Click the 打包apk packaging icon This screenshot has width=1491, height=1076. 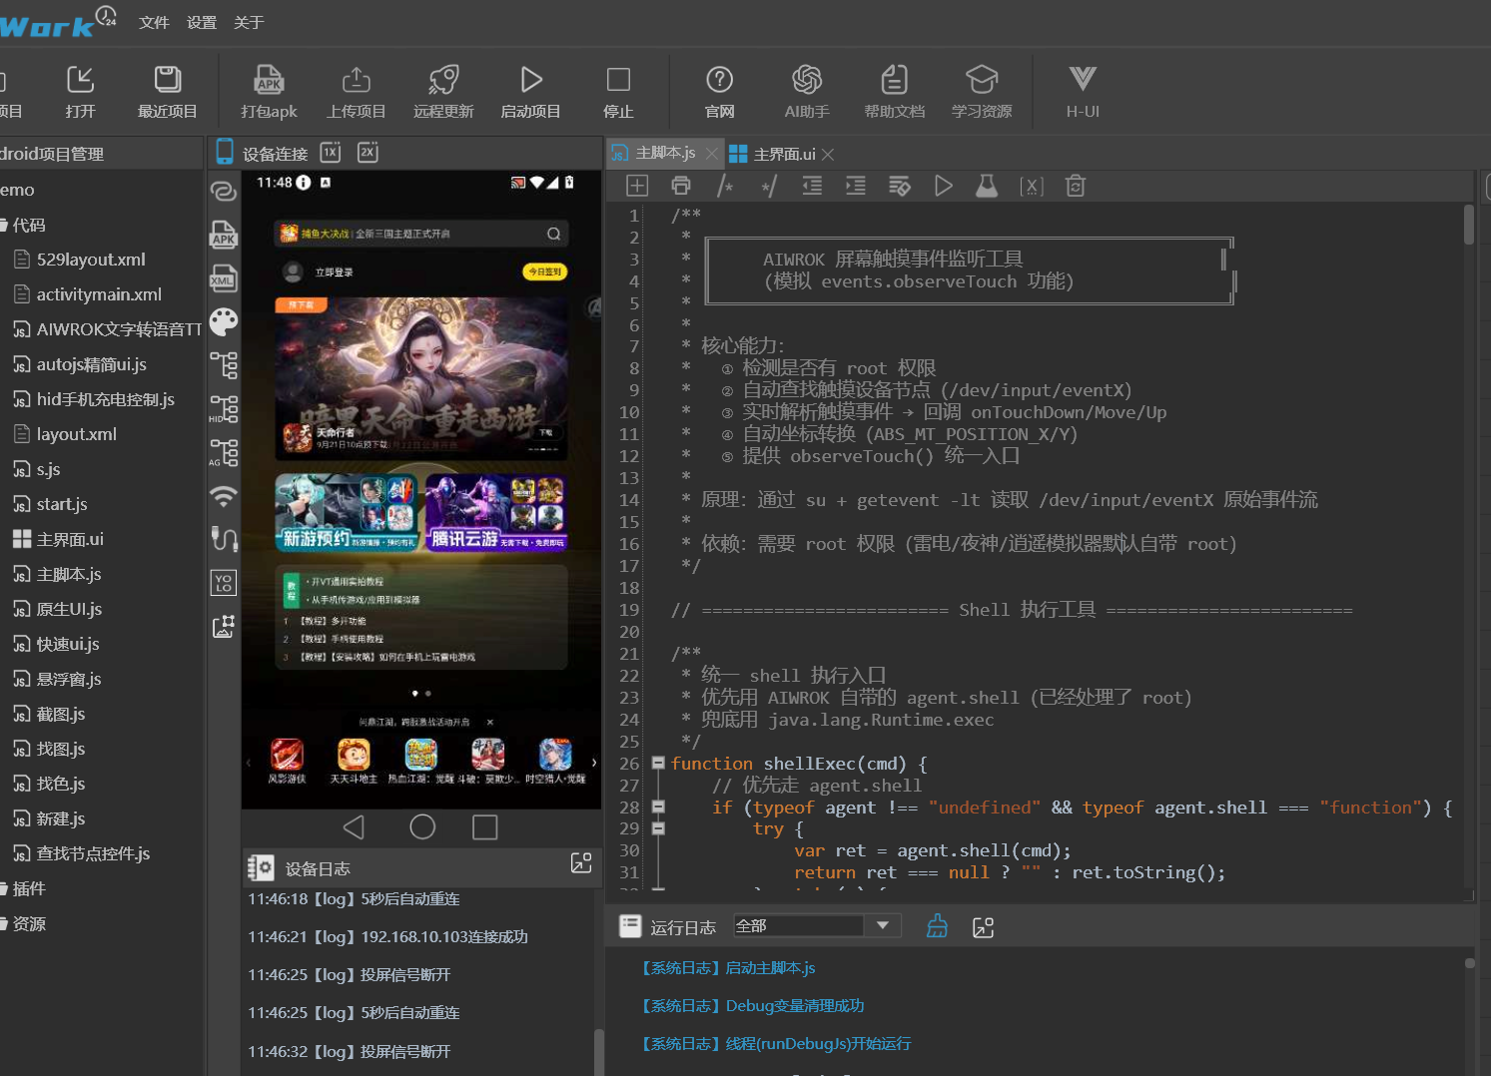pyautogui.click(x=269, y=80)
